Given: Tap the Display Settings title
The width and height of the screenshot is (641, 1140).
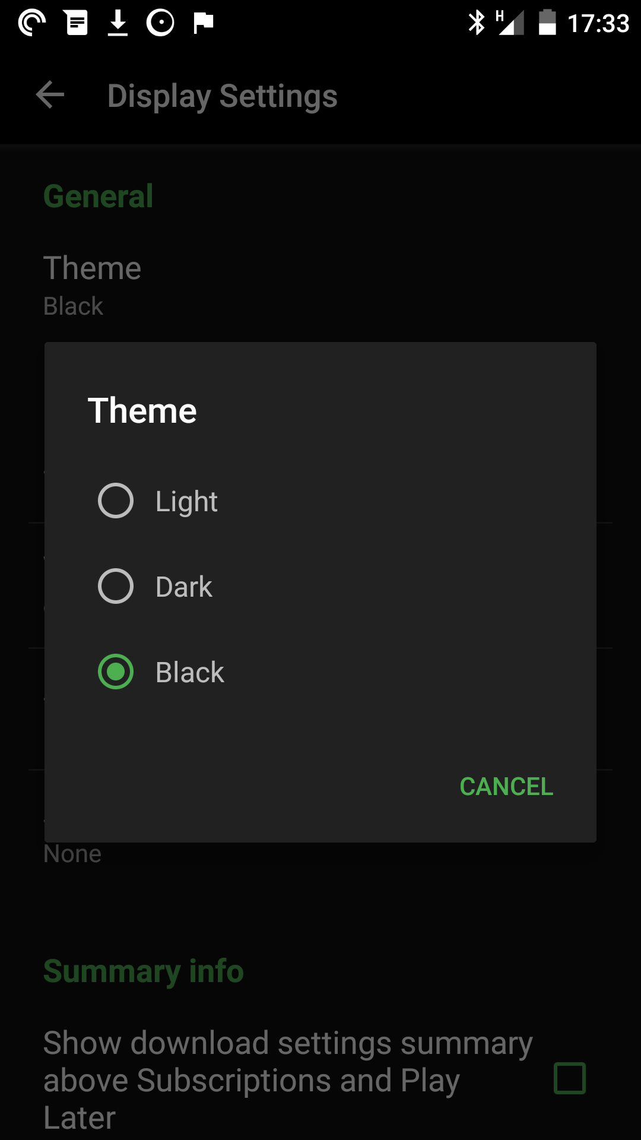Looking at the screenshot, I should pos(223,96).
